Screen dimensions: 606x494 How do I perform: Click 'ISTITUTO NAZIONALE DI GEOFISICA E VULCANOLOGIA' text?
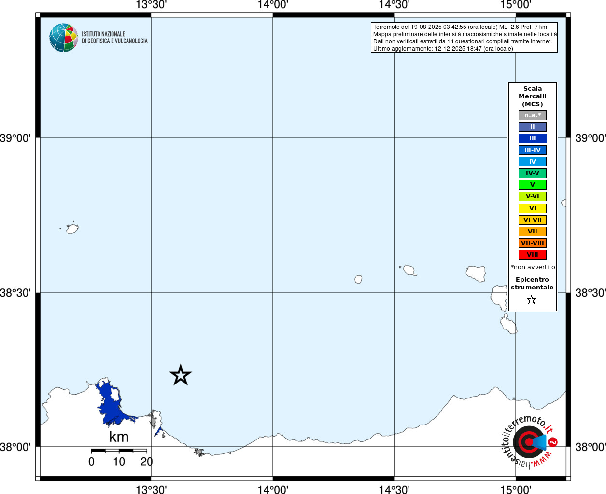pos(114,38)
